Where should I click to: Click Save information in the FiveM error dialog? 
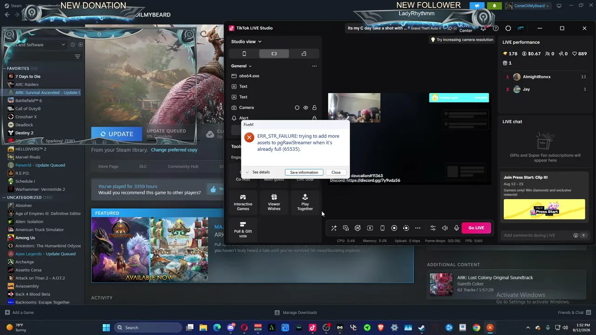tap(304, 172)
